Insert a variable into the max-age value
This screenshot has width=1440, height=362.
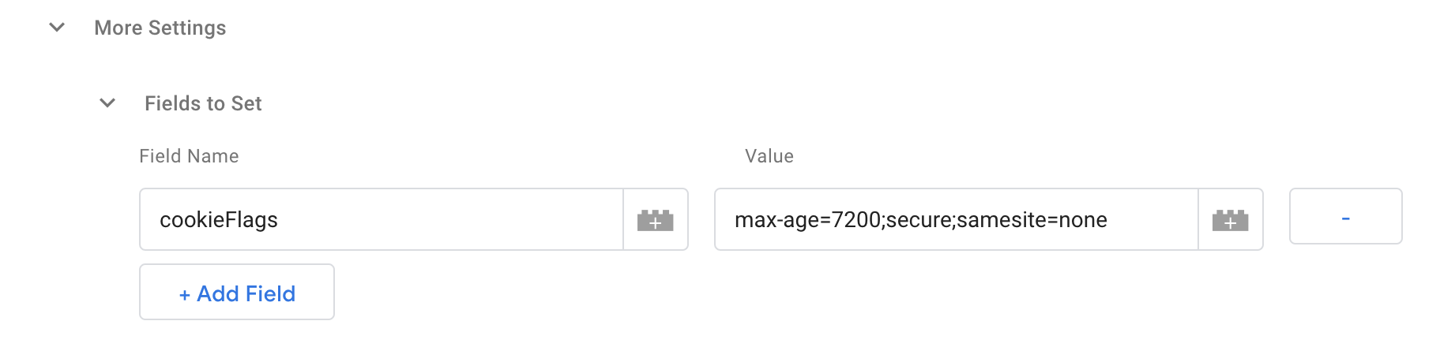click(x=1231, y=219)
